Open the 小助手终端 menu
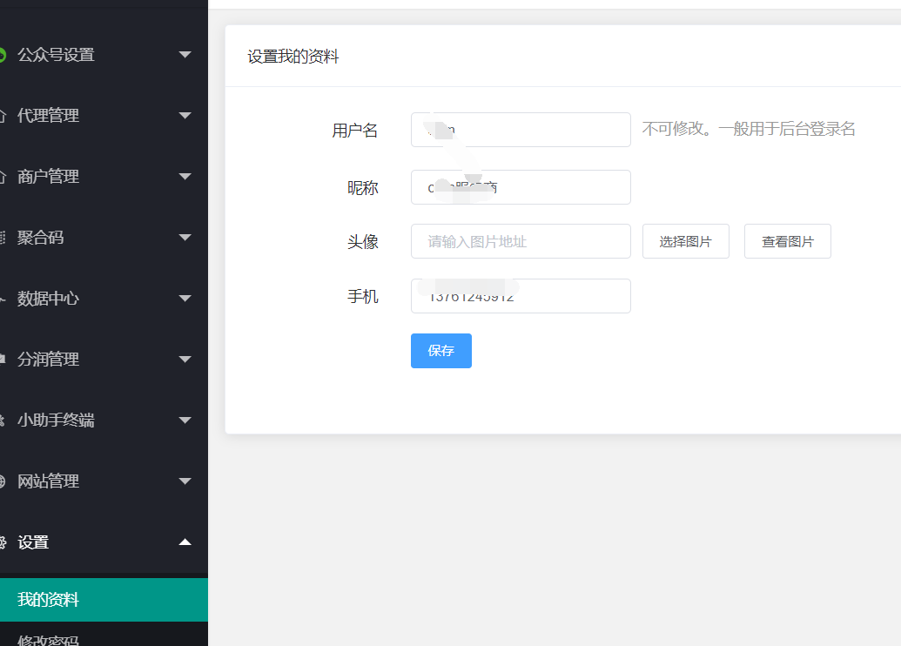 [104, 421]
